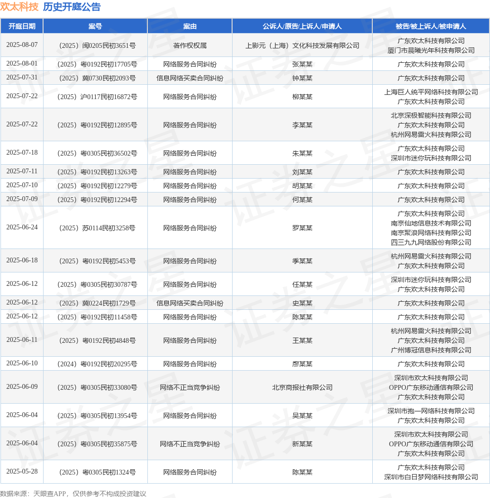The width and height of the screenshot is (490, 498).
Task: Click defendant 厦门市晨曦光年科技有限公司
Action: pyautogui.click(x=431, y=50)
